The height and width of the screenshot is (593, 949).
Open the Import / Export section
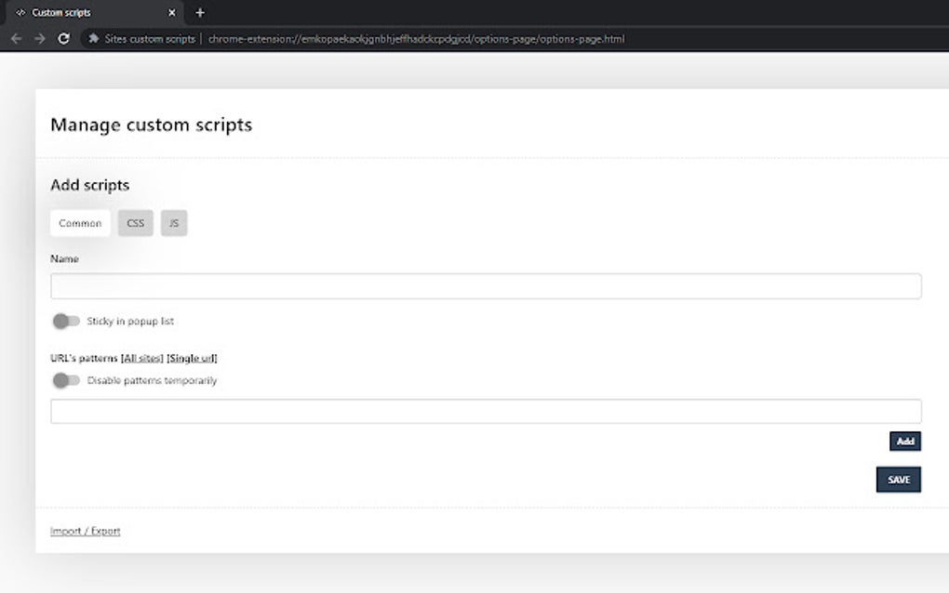point(85,530)
